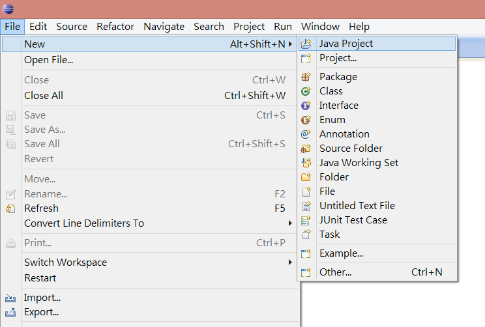The height and width of the screenshot is (327, 485).
Task: Click the Java Project icon in the submenu
Action: pos(306,44)
